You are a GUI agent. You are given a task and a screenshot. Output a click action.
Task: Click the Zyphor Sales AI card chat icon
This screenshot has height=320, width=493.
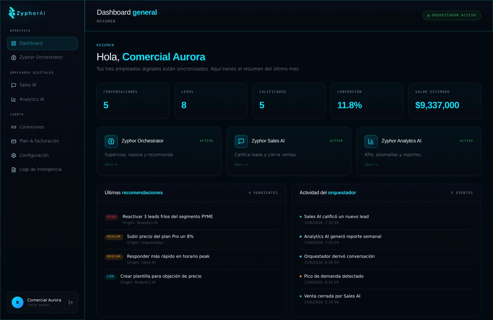241,141
